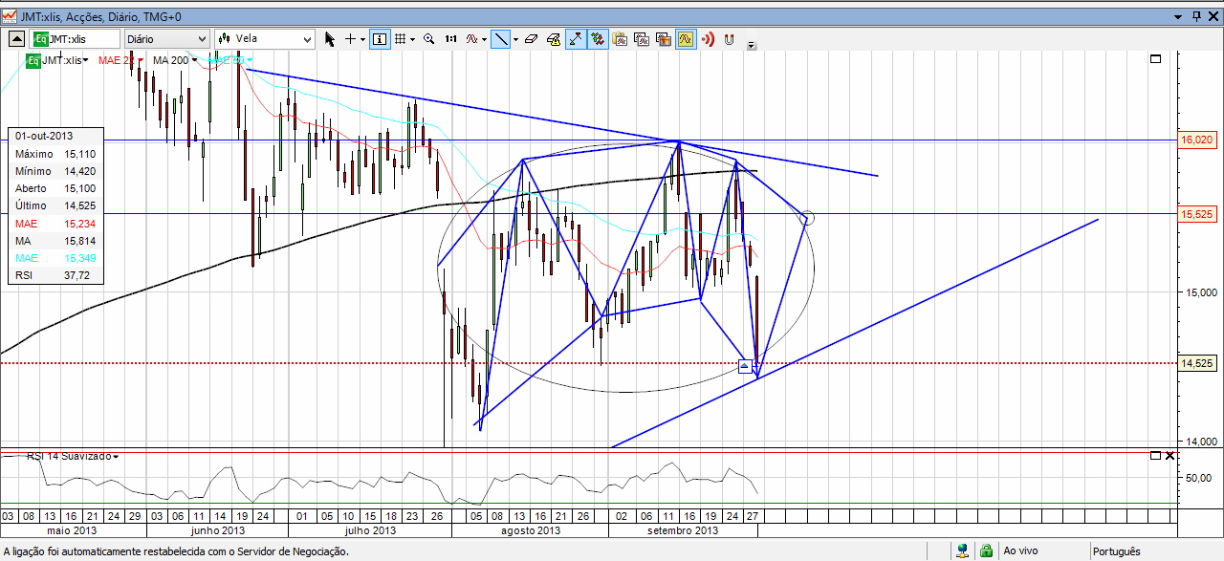The width and height of the screenshot is (1224, 561).
Task: Open the RSI 14 Suavizado menu
Action: click(73, 456)
